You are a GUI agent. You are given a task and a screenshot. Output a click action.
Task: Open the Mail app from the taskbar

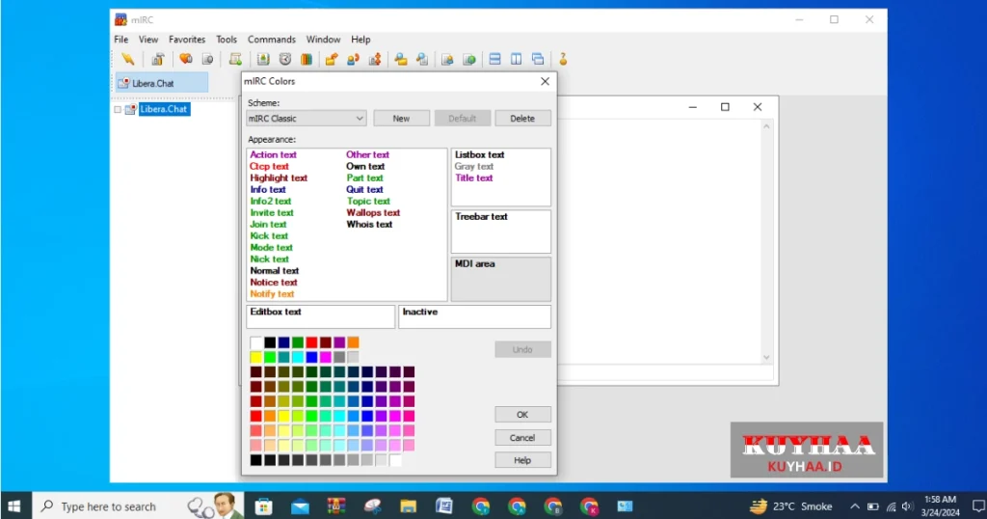click(301, 505)
